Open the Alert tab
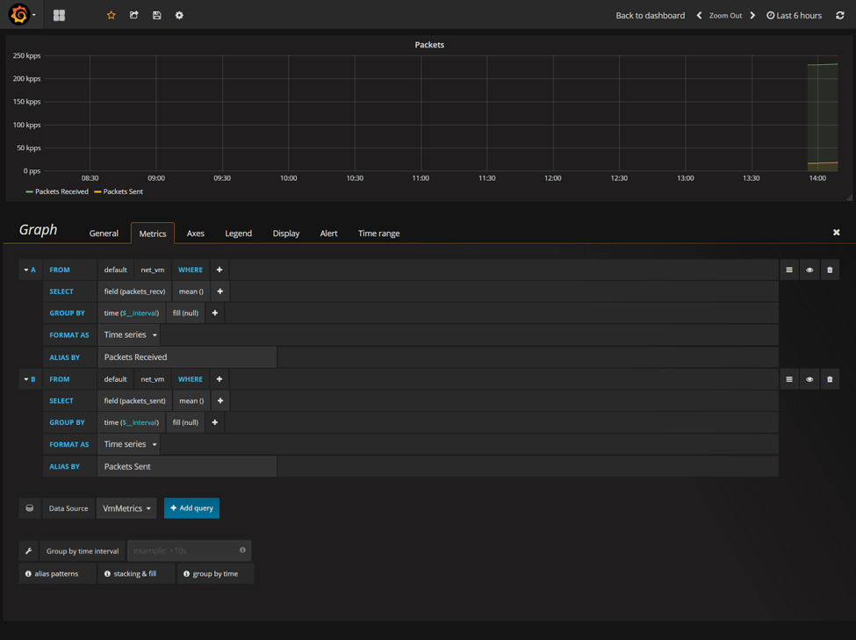The height and width of the screenshot is (640, 856). tap(328, 234)
